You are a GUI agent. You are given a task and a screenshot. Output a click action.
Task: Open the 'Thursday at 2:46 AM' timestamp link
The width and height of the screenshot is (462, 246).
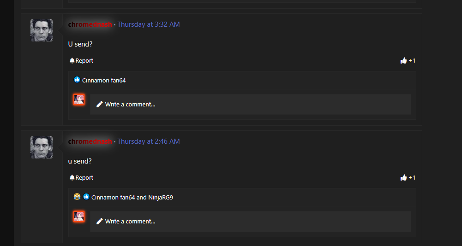149,141
